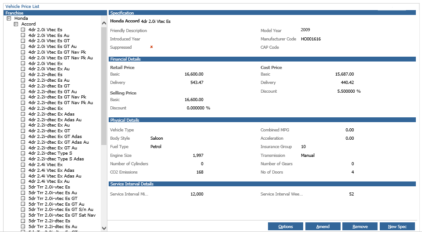Select 4dr 2.2i-dtec Es GT Au
The height and width of the screenshot is (232, 422).
tap(53, 91)
